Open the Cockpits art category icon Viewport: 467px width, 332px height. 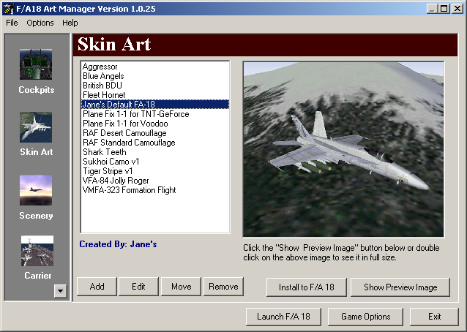coord(36,64)
